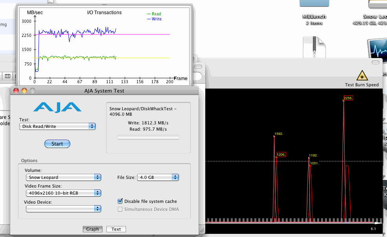Screen dimensions: 387x237
Task: Switch to the Graph view tab
Action: coord(93,229)
